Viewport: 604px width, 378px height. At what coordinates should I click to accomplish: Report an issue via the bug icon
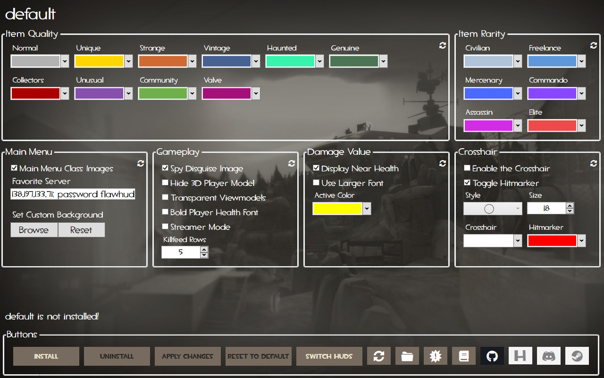[x=435, y=356]
